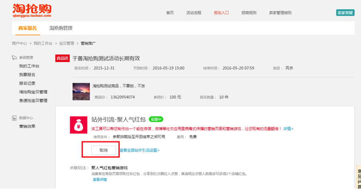Click title 于善淘抢购测试活动长期有效
361x189 pixels.
[106, 58]
